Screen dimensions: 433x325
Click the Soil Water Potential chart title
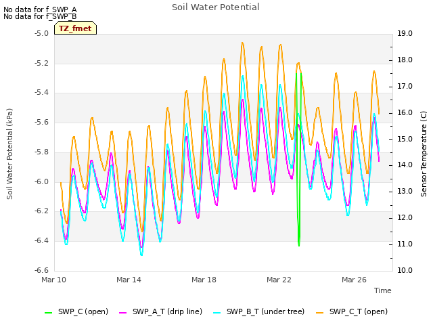pyautogui.click(x=216, y=7)
